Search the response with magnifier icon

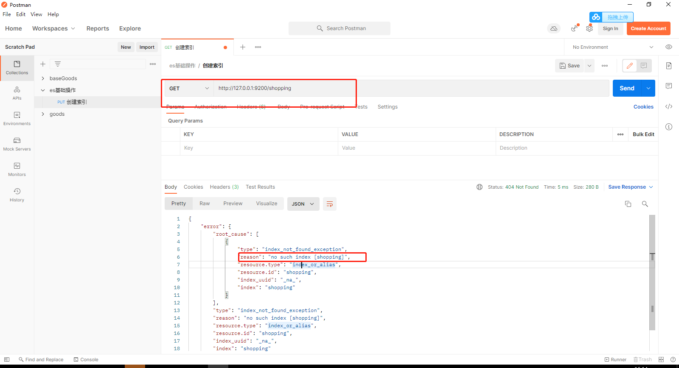[x=645, y=204]
